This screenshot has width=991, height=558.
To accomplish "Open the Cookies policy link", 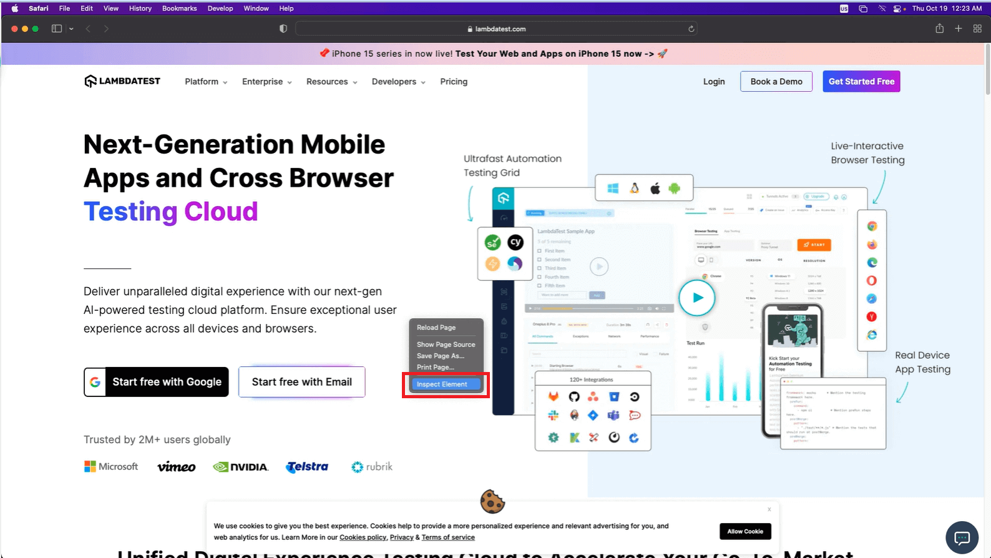I will [363, 537].
